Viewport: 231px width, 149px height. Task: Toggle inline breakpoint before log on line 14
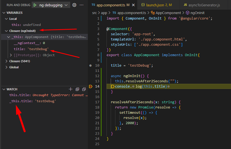[133, 86]
